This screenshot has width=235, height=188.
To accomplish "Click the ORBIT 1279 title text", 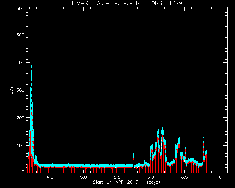I will (167, 3).
